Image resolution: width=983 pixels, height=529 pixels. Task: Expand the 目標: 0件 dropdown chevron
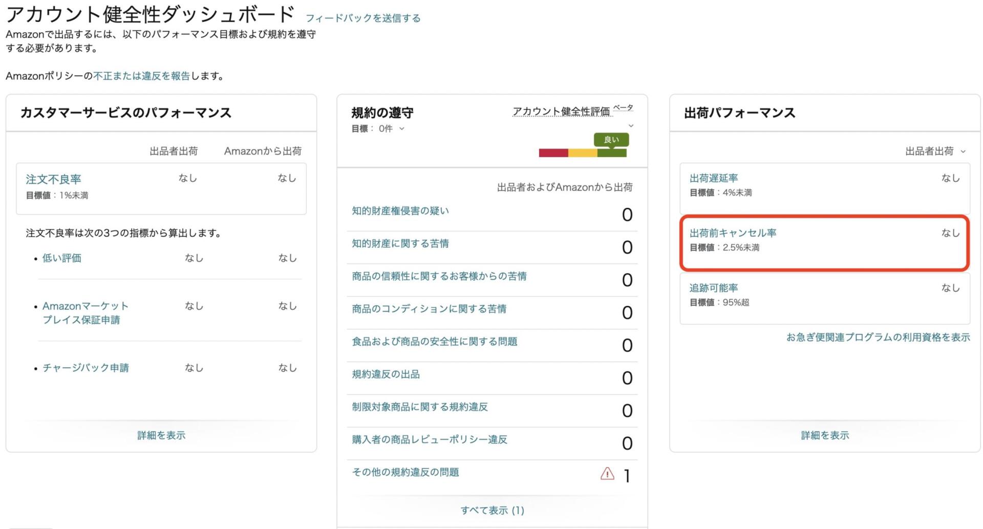pyautogui.click(x=402, y=129)
